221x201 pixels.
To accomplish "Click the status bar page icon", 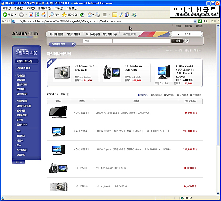I will coord(3,198).
